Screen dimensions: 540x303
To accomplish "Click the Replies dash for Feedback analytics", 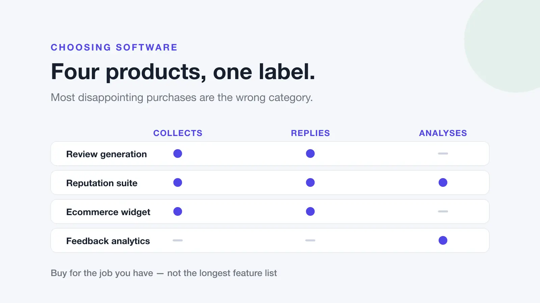I will (x=310, y=240).
